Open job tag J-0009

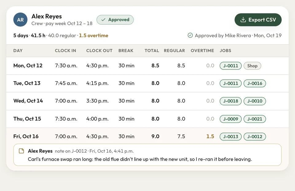(230, 119)
